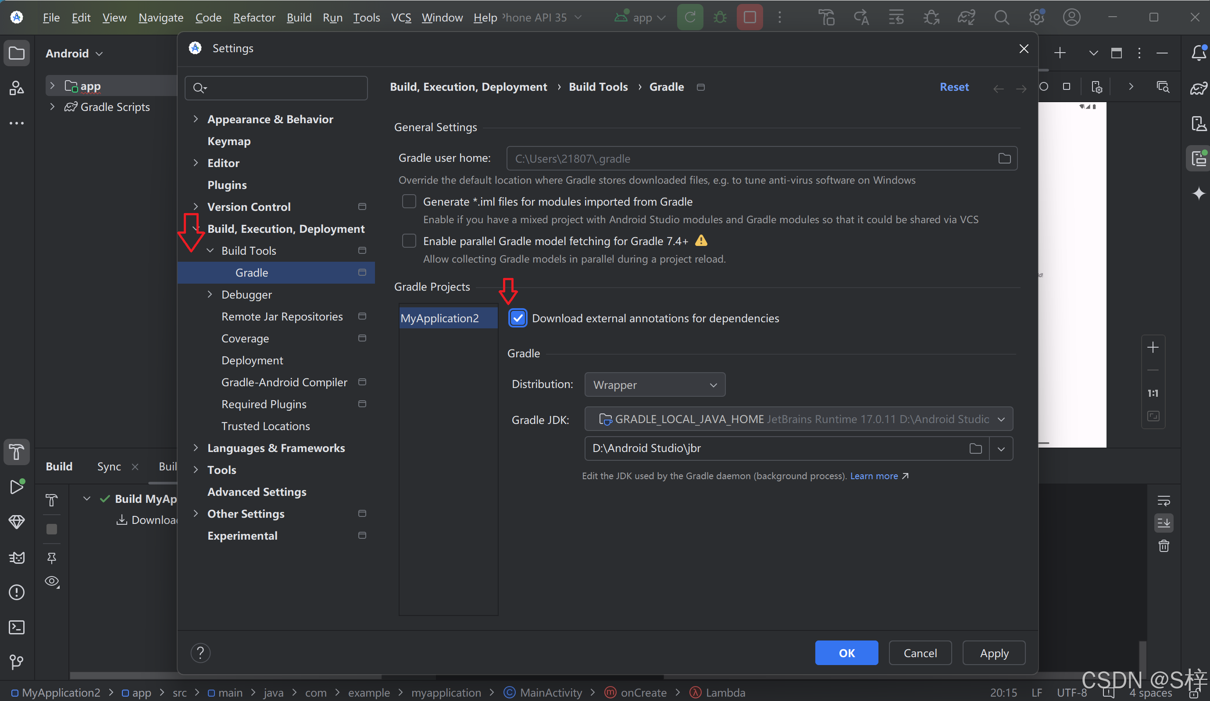
Task: Expand Languages & Frameworks node
Action: coord(196,448)
